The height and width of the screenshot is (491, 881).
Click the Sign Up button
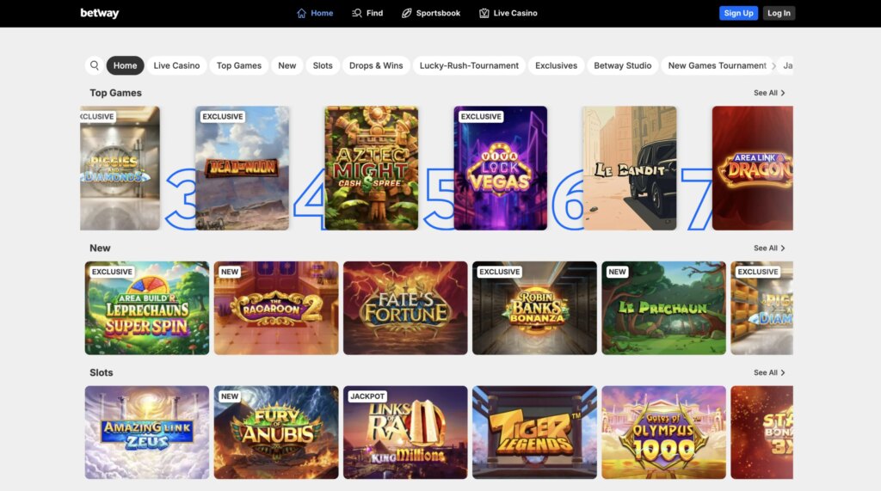pos(738,13)
